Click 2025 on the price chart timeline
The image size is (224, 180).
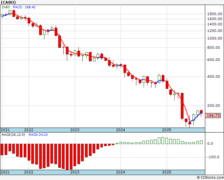(x=167, y=130)
